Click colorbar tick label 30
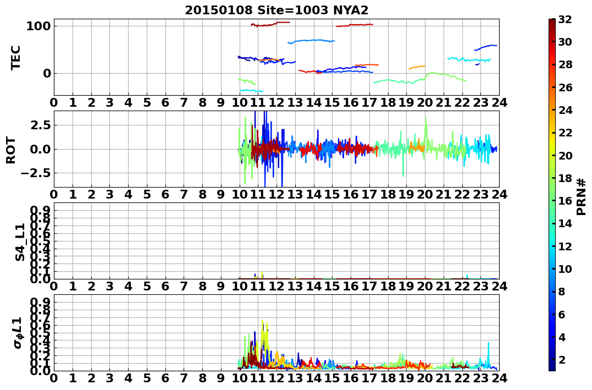Image resolution: width=592 pixels, height=390 pixels. point(565,42)
